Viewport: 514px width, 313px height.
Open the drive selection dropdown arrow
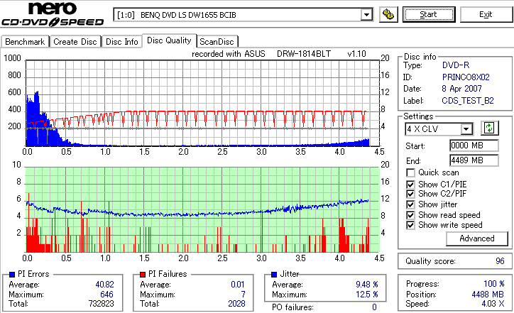click(366, 15)
